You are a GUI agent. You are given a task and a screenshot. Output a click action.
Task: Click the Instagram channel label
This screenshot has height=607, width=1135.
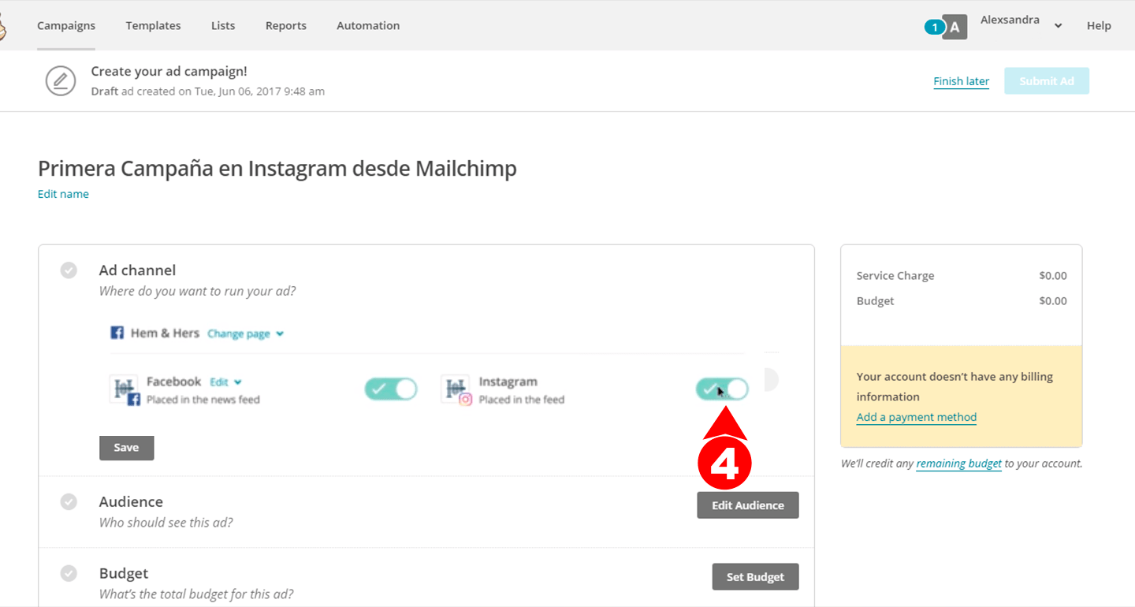point(508,382)
